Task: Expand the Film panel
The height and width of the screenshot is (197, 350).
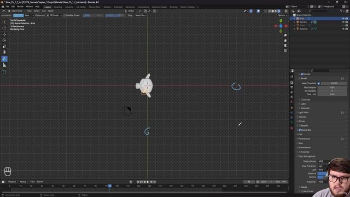Action: point(300,135)
